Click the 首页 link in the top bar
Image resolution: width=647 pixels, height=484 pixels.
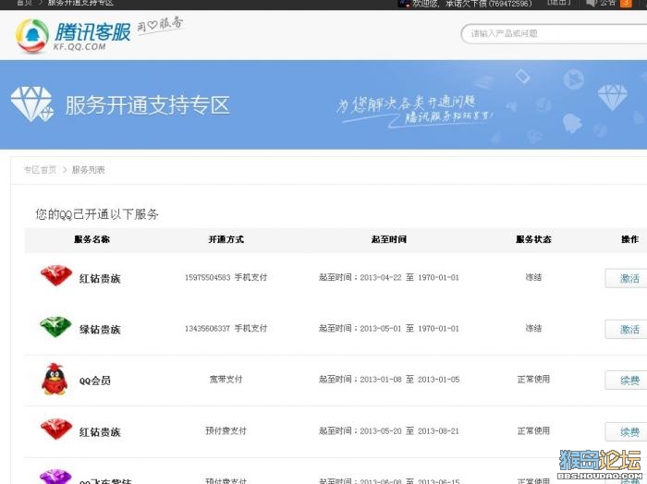click(24, 3)
